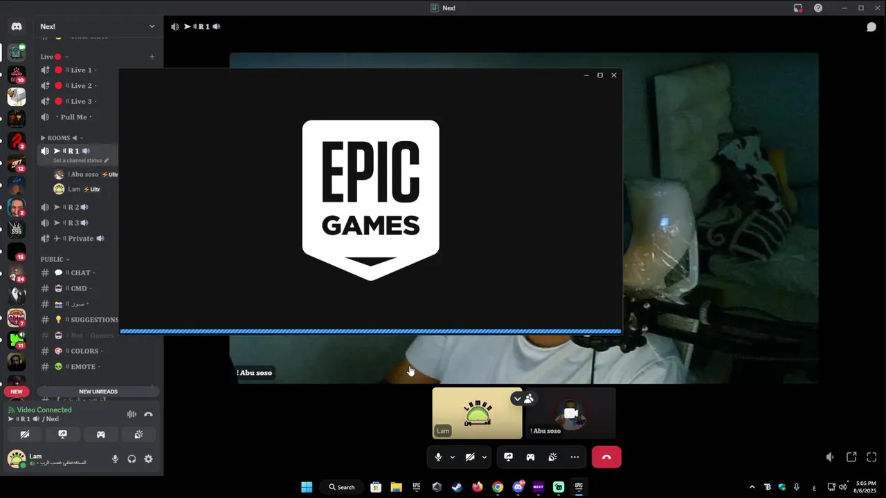Deafen using the headphones icon
The image size is (886, 498).
pos(132,459)
